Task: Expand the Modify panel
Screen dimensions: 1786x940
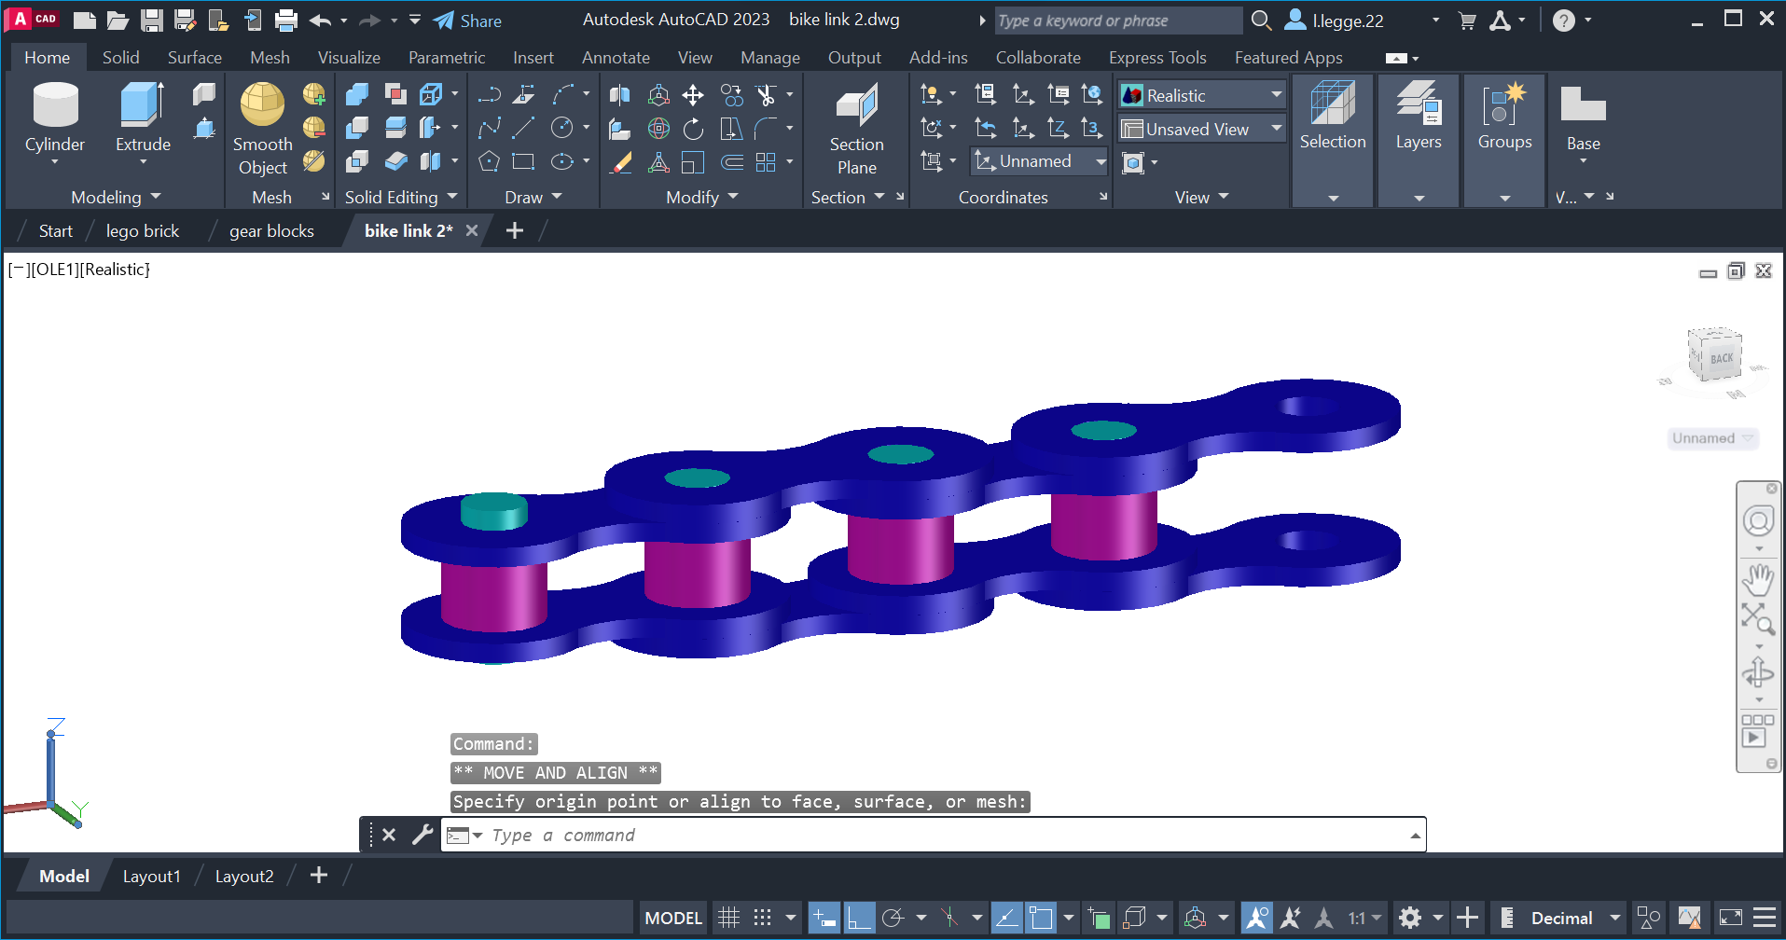Action: (x=701, y=197)
